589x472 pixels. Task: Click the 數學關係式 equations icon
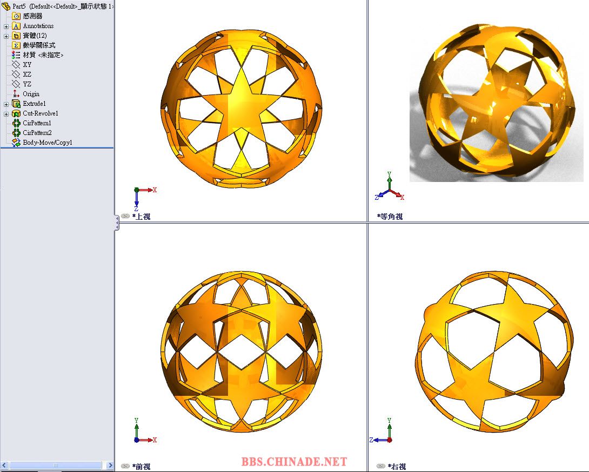click(x=16, y=45)
